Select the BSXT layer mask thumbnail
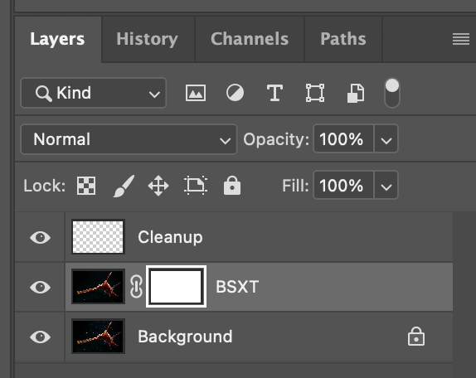This screenshot has width=476, height=378. [x=176, y=287]
